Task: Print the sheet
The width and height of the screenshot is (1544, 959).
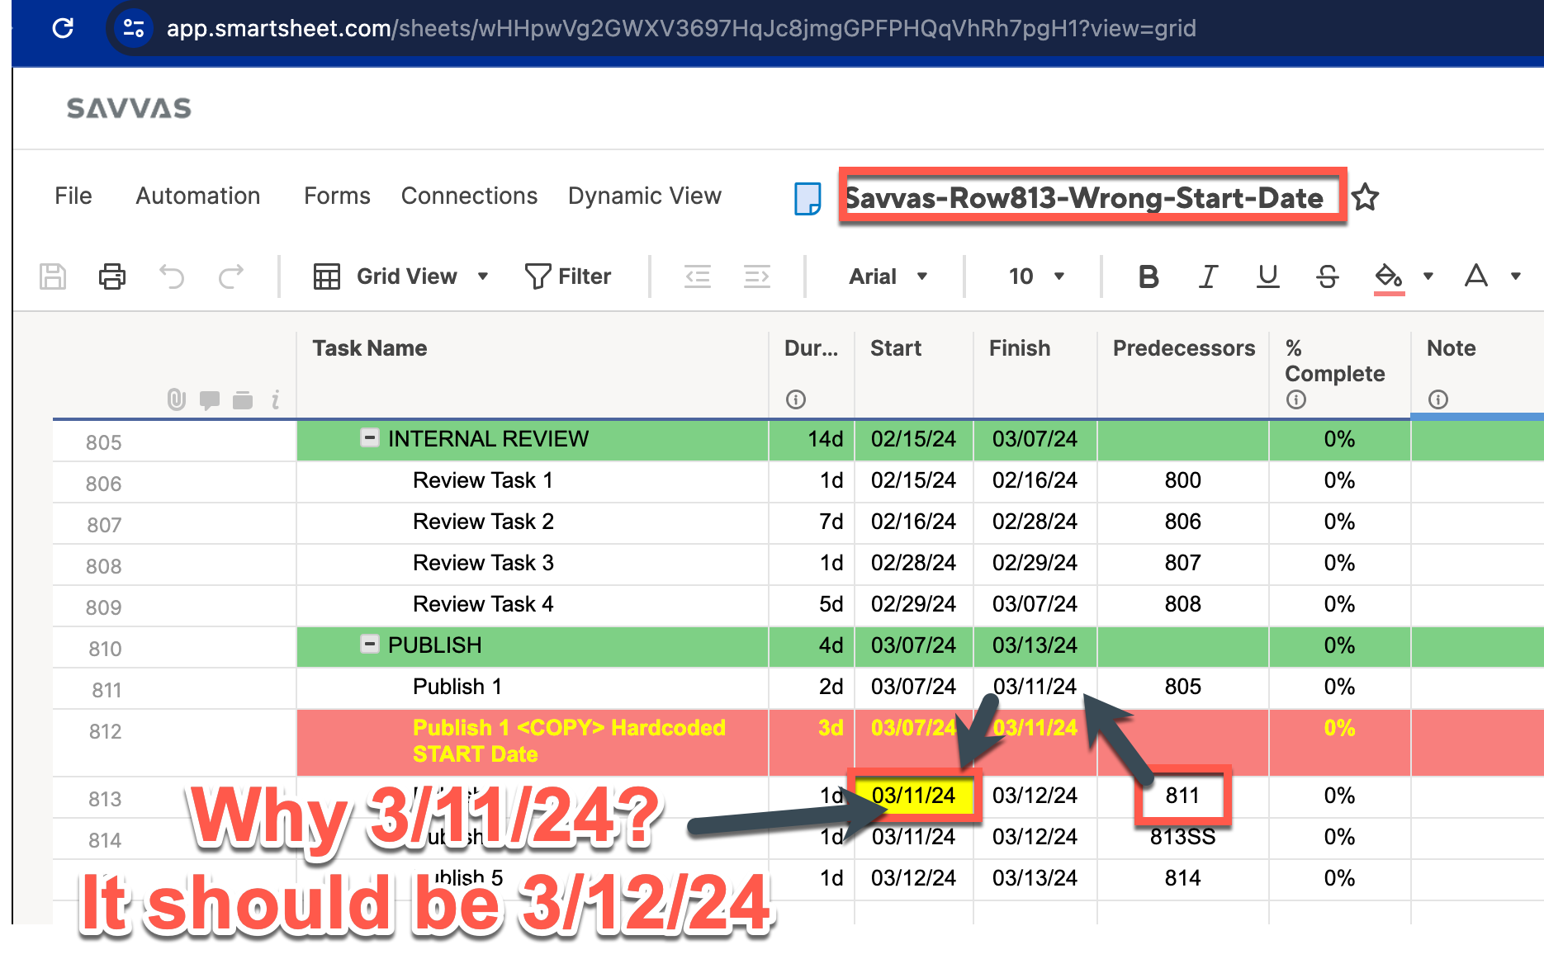Action: point(112,276)
